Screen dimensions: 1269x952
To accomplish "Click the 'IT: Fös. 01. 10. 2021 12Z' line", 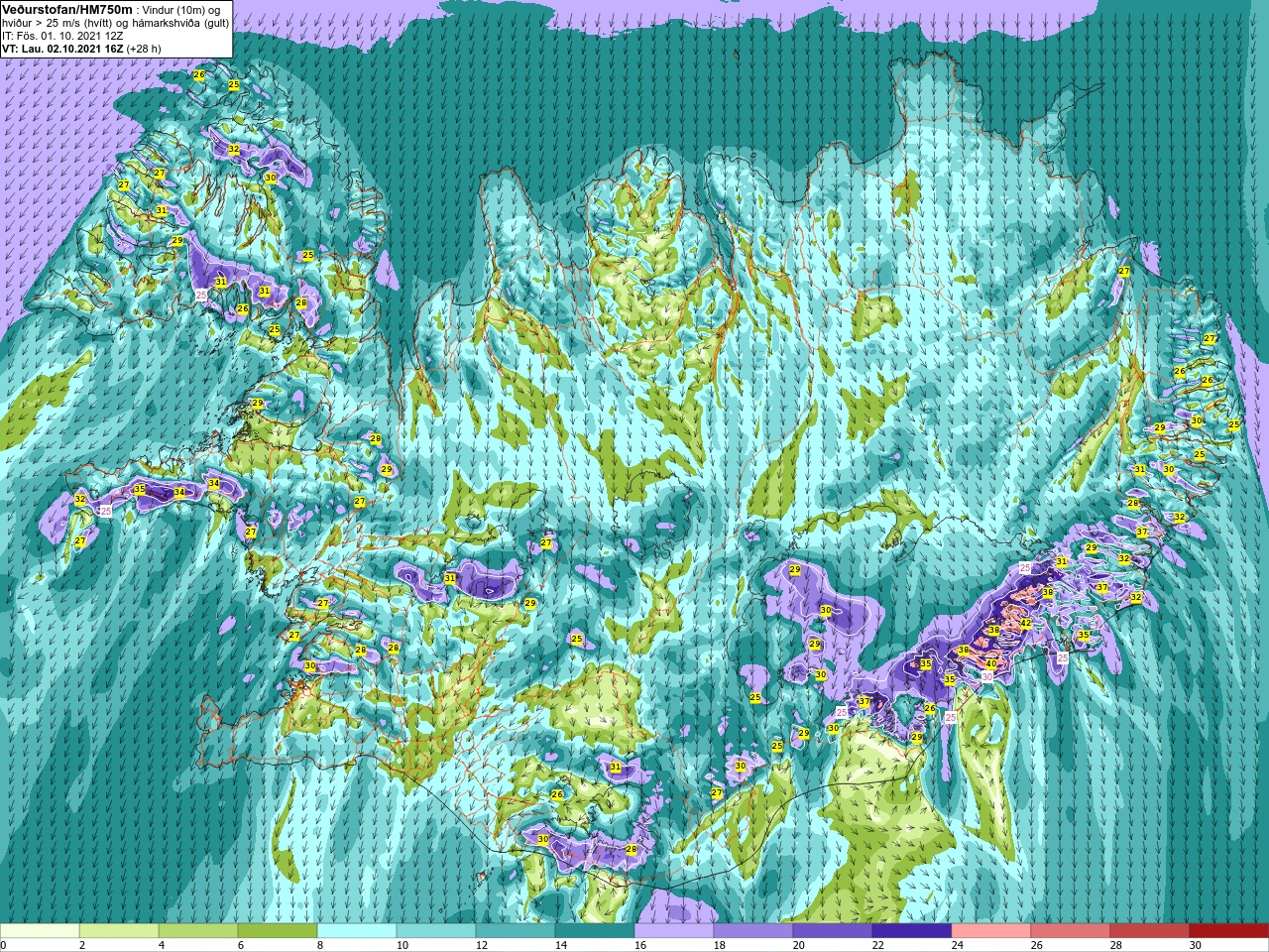I will (x=62, y=36).
